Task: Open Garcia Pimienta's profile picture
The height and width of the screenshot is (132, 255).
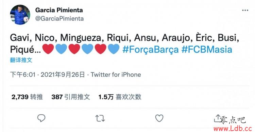Action: [x=20, y=15]
